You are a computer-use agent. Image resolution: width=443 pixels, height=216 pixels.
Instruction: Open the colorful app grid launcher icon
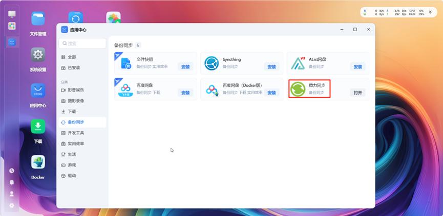[12, 26]
